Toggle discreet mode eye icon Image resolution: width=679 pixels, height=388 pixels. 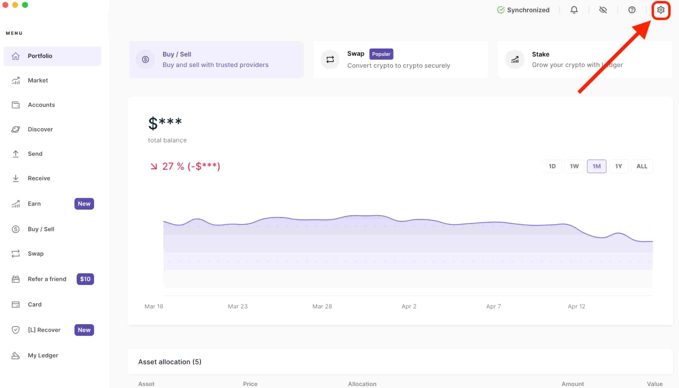(x=603, y=10)
